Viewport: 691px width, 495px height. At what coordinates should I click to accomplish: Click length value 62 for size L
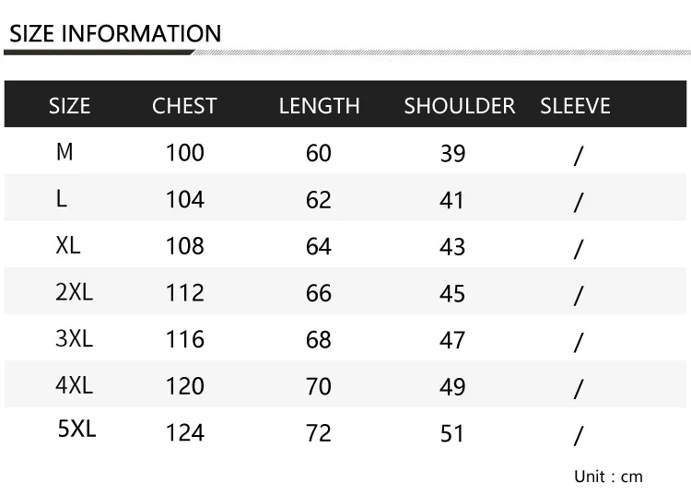(319, 200)
